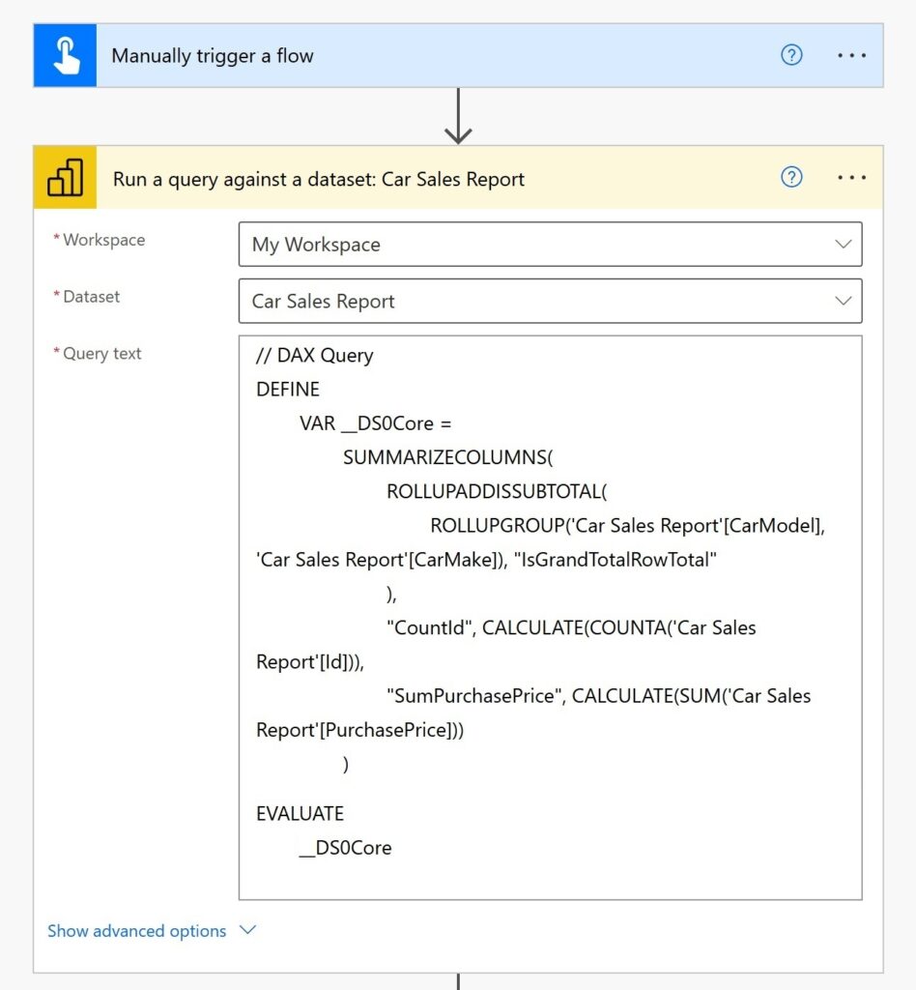The height and width of the screenshot is (990, 916).
Task: Expand the Dataset dropdown chevron
Action: (x=843, y=302)
